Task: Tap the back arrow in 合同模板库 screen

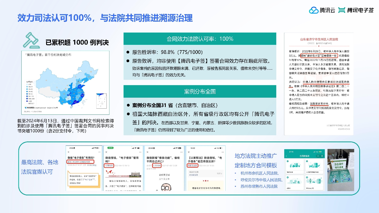Action: (x=287, y=156)
